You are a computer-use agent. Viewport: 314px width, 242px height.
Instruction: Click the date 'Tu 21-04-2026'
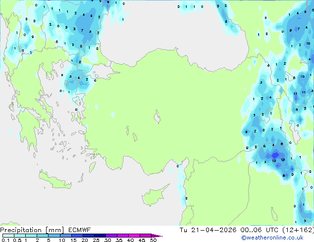pos(208,230)
